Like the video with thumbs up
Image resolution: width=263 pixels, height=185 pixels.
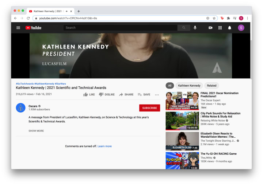pos(89,95)
